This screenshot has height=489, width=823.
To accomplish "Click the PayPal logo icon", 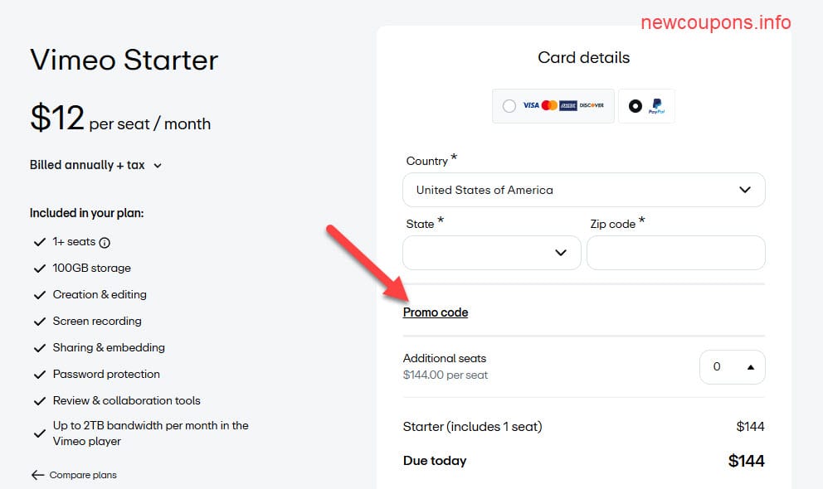I will tap(656, 106).
